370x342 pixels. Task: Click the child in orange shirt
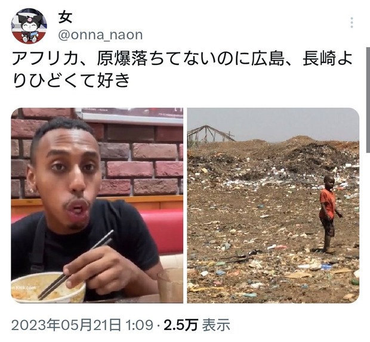(x=329, y=214)
